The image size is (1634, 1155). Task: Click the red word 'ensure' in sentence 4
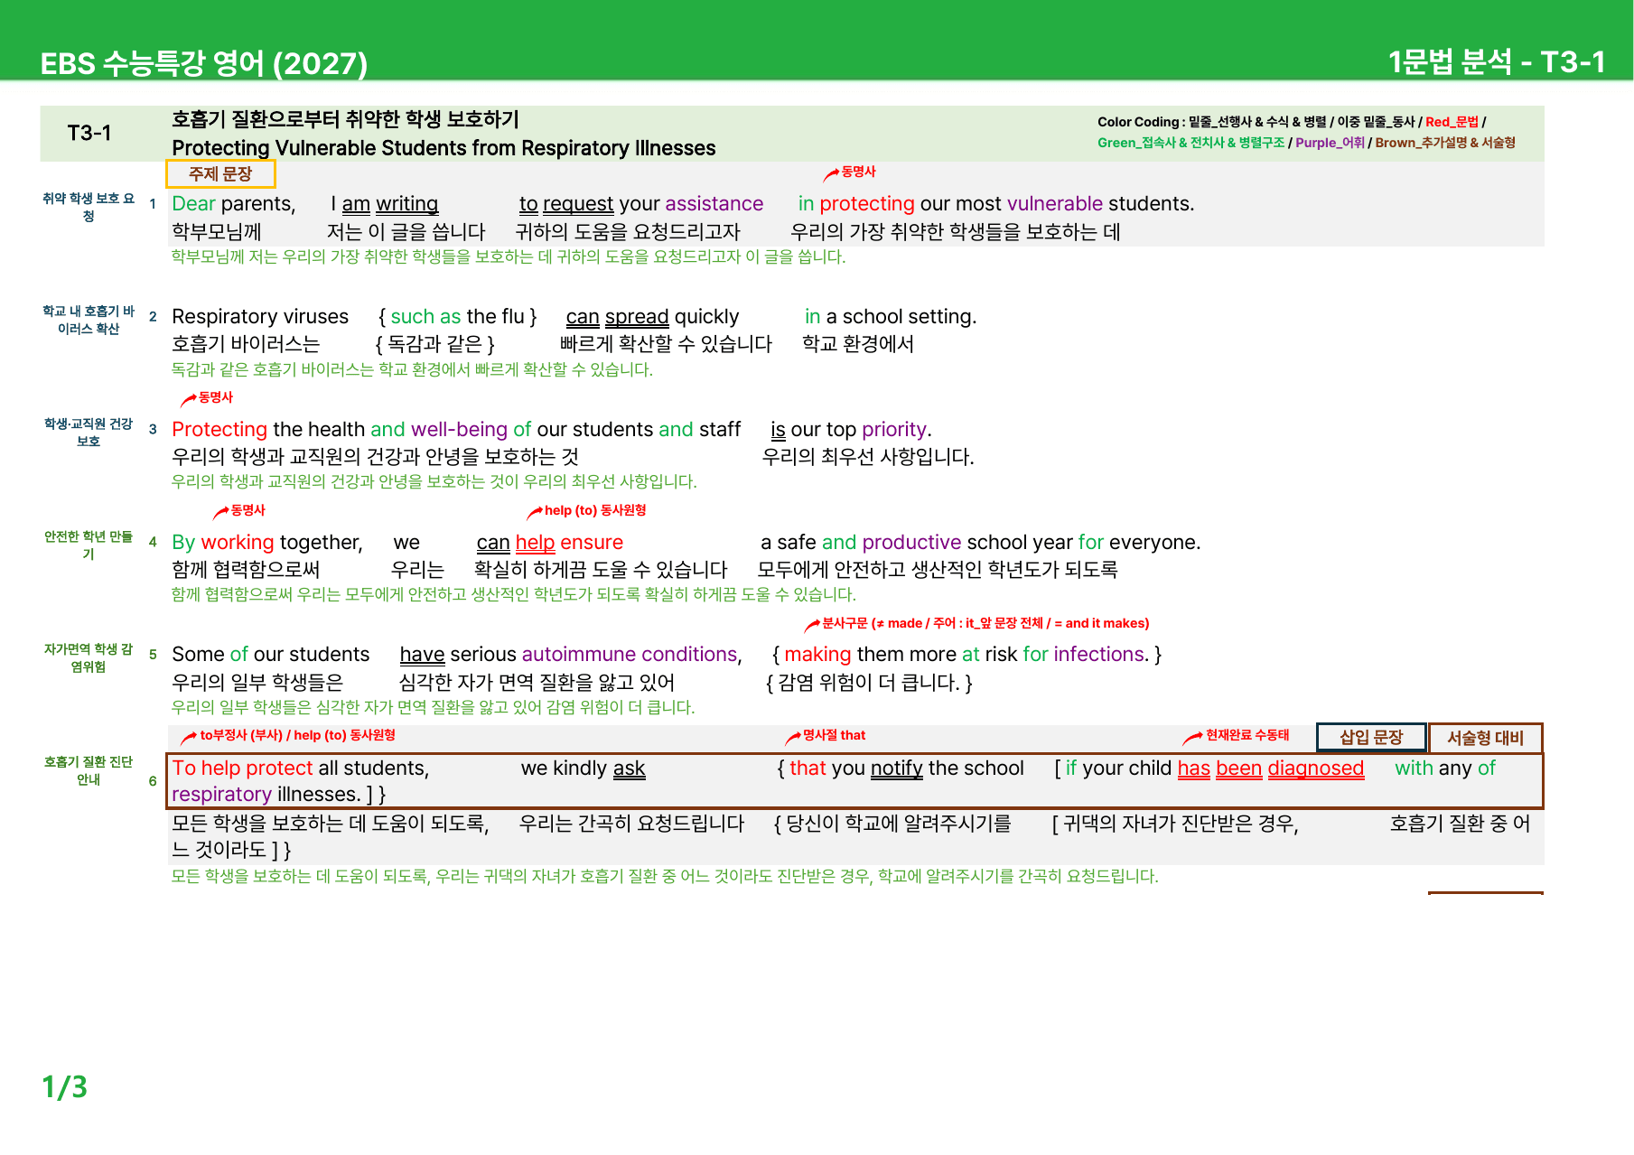[592, 542]
